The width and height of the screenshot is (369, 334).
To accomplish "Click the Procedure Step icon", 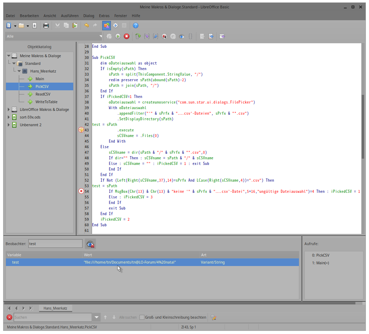I will click(x=138, y=36).
